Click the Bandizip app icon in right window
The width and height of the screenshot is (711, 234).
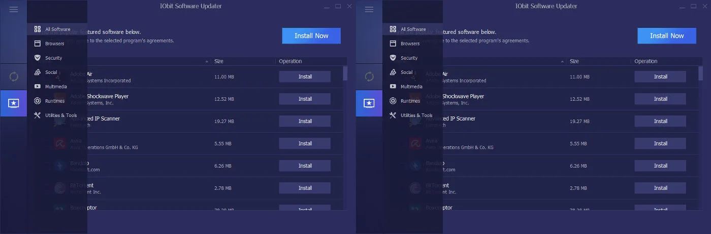[415, 166]
